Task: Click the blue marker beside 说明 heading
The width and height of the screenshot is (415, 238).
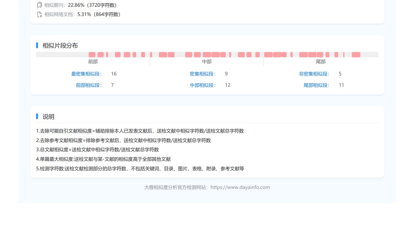Action: pyautogui.click(x=37, y=116)
